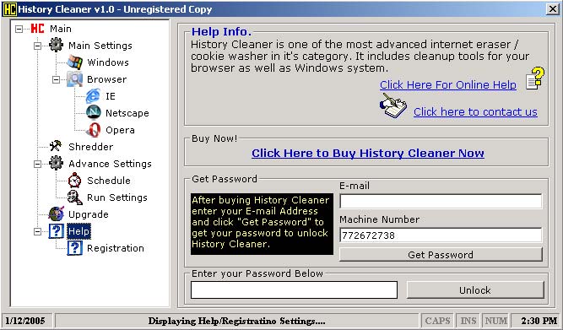Click the Windows flag icon
This screenshot has height=330, width=563.
74,62
